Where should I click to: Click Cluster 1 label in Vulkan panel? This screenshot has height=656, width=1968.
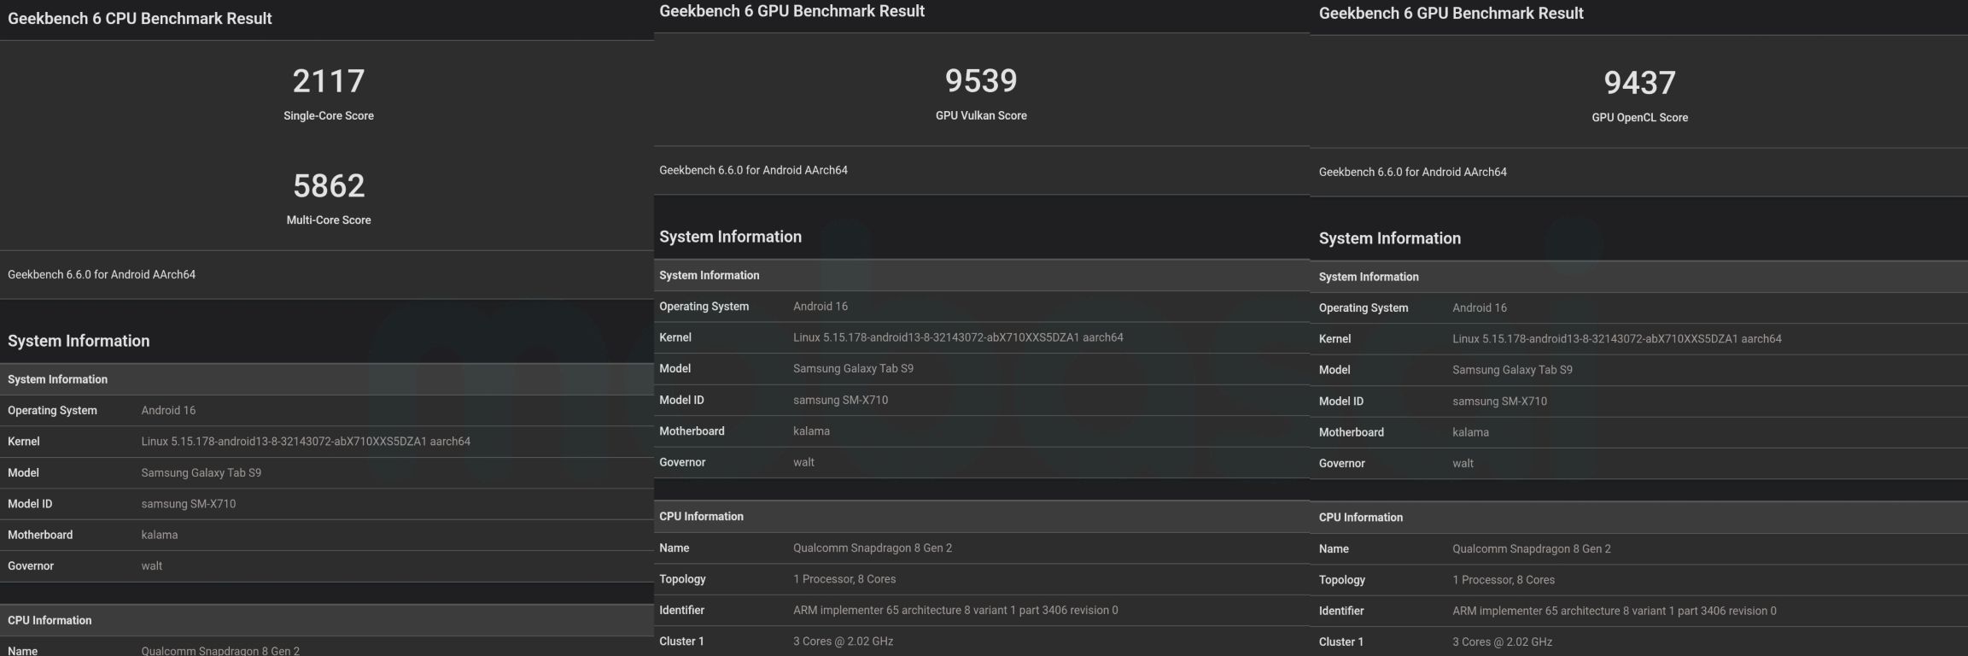tap(681, 641)
